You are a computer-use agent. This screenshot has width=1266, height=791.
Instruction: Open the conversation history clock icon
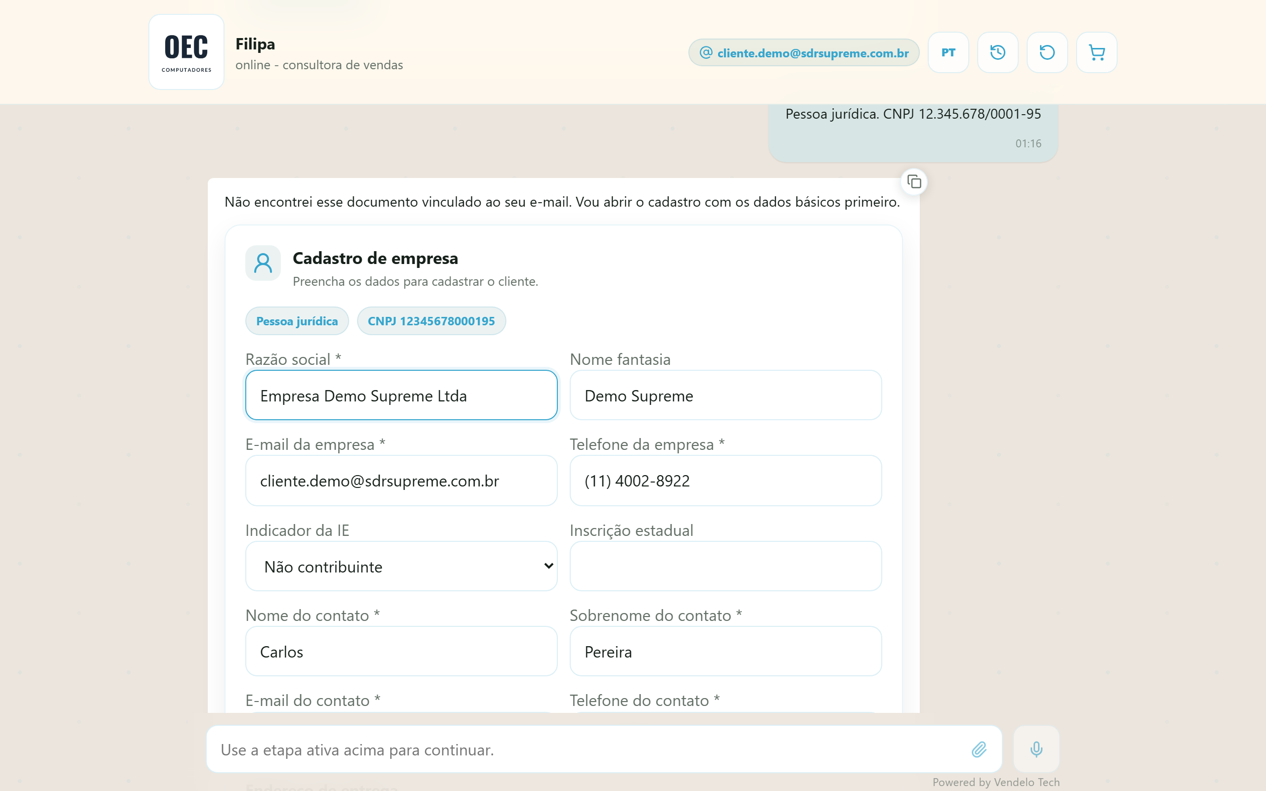click(997, 52)
